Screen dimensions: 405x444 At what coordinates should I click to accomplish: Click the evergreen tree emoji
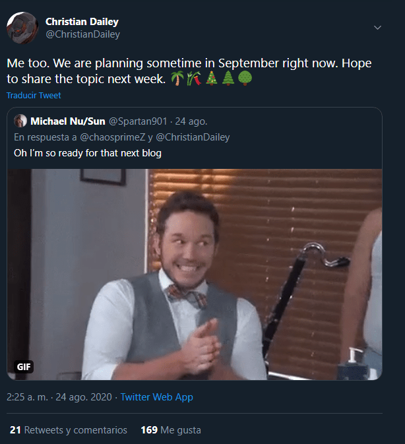point(228,79)
